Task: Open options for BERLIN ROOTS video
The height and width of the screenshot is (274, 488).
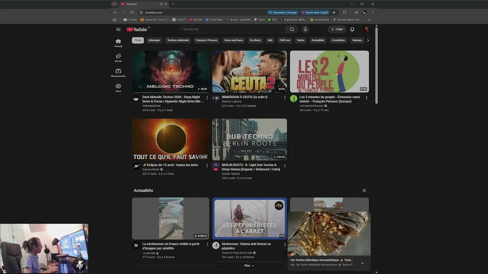Action: click(285, 166)
